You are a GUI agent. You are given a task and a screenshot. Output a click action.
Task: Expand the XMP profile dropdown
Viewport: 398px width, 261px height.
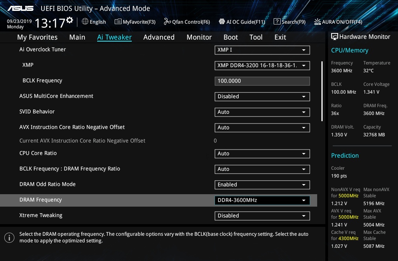point(262,65)
